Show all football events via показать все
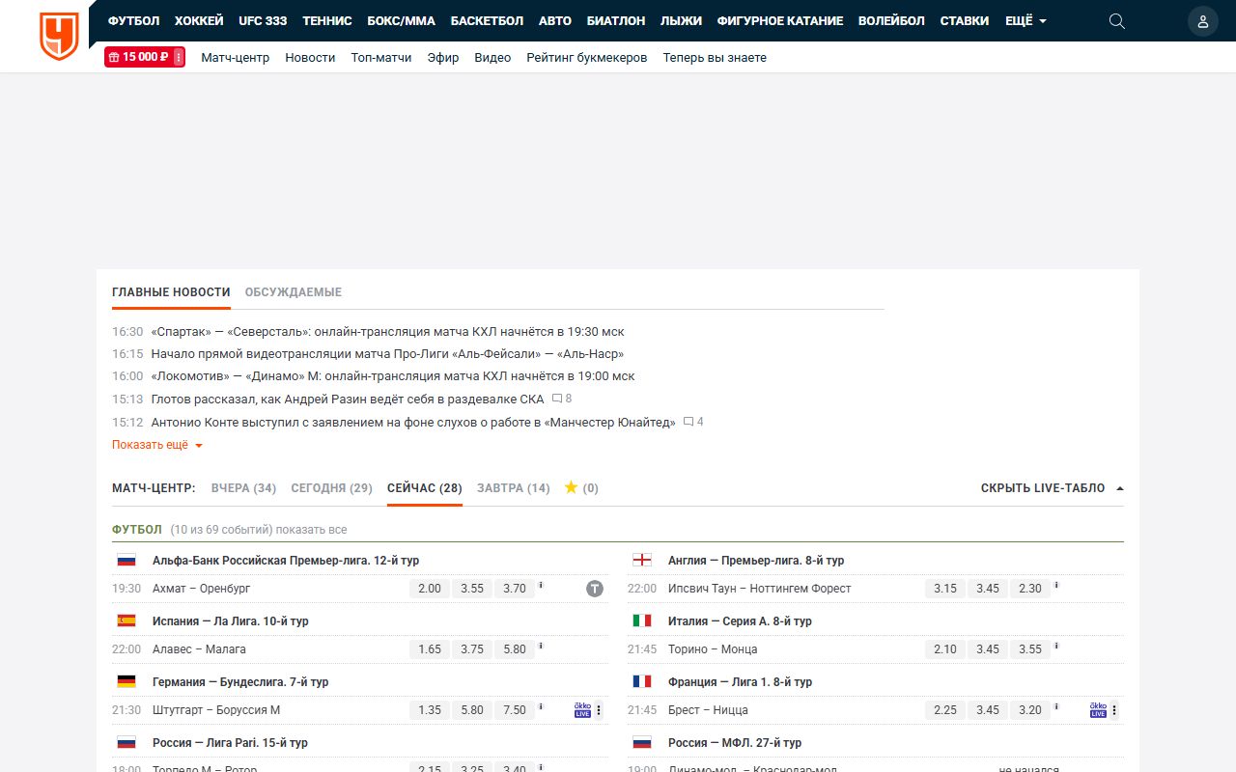This screenshot has height=772, width=1236. tap(312, 530)
